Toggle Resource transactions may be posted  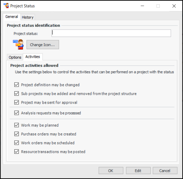tap(17, 152)
